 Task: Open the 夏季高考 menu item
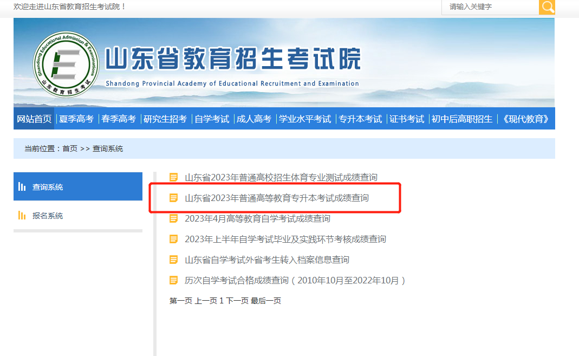[x=77, y=118]
